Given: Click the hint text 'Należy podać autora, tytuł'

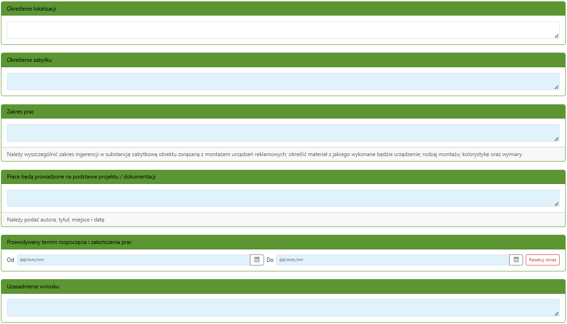Looking at the screenshot, I should coord(56,220).
